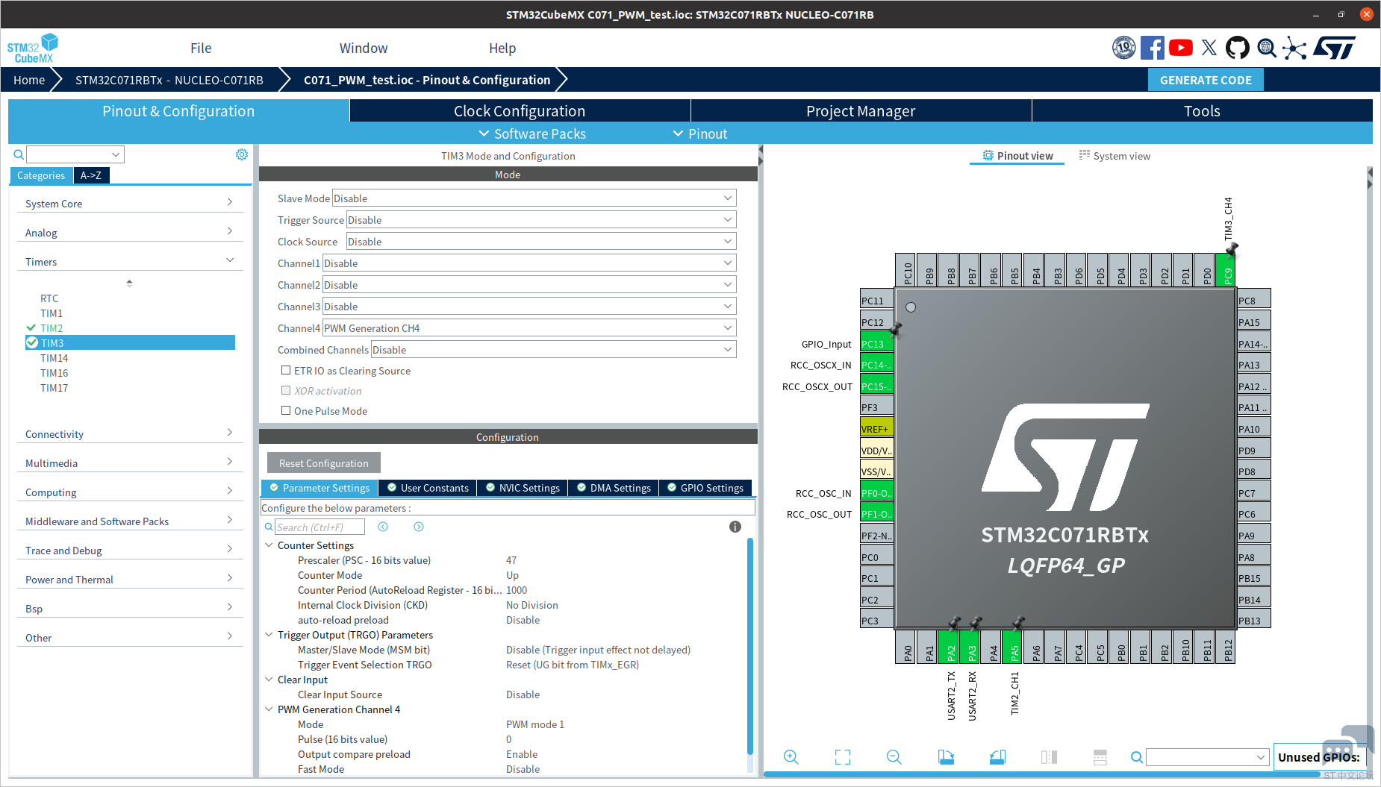The width and height of the screenshot is (1381, 787).
Task: Open the Pinout dropdown menu
Action: click(x=700, y=134)
